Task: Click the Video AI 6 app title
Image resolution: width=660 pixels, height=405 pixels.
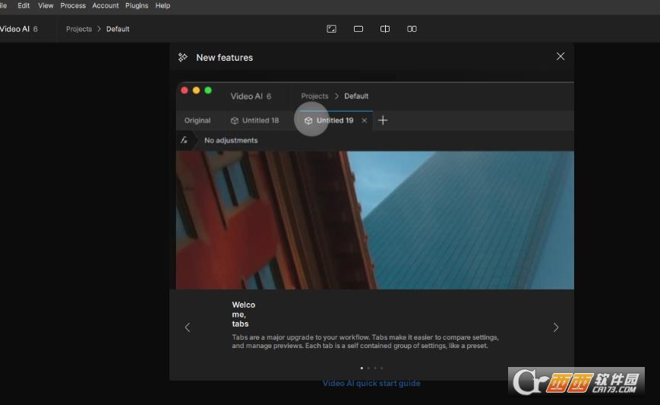Action: [18, 29]
